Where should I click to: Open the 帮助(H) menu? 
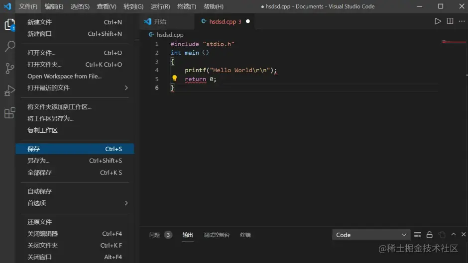coord(214,6)
